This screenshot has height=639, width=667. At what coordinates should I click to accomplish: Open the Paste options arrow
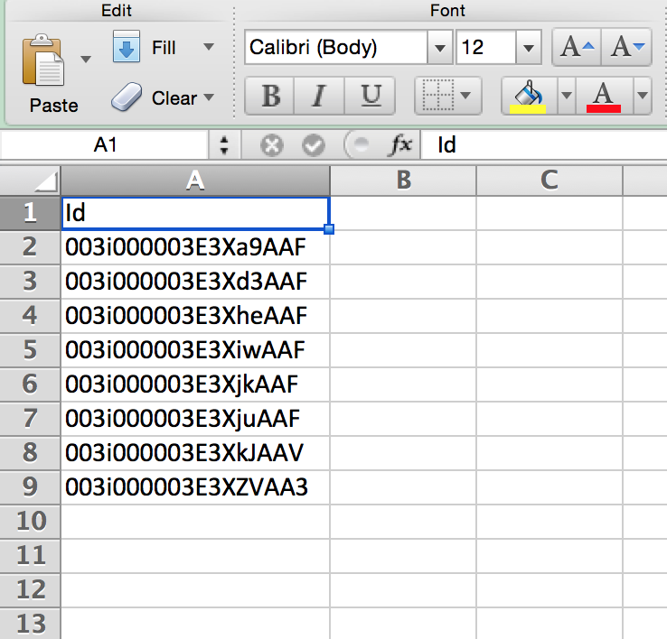pyautogui.click(x=86, y=59)
